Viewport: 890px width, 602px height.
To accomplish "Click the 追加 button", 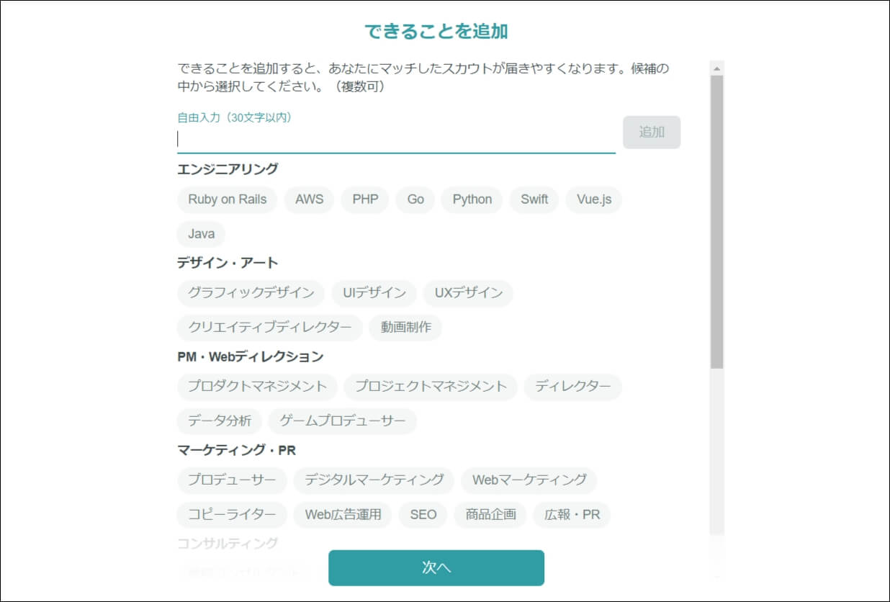I will click(x=650, y=132).
